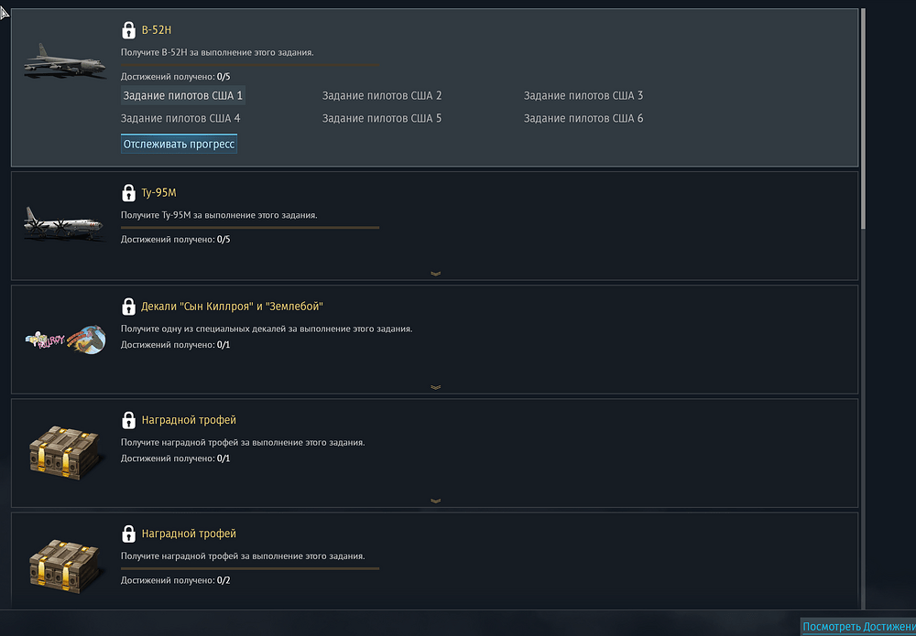The image size is (916, 636).
Task: Click the first reward trophy crate image
Action: click(63, 452)
